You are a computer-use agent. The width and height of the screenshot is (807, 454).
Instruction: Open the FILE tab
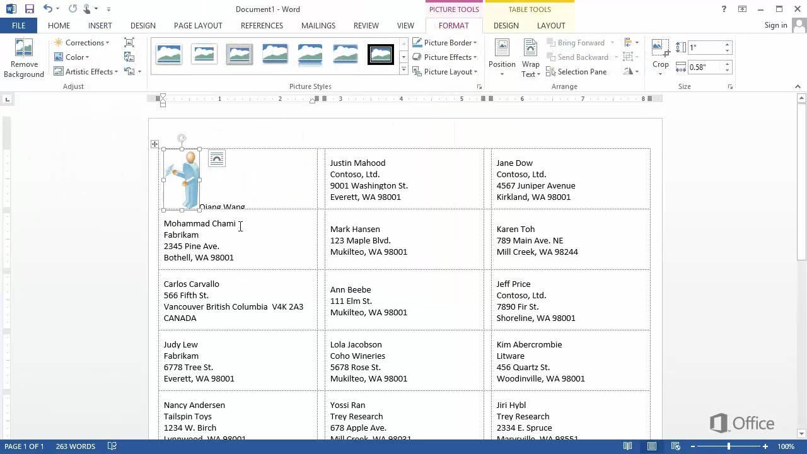tap(18, 25)
